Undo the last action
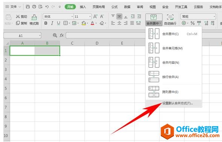 pyautogui.click(x=47, y=6)
